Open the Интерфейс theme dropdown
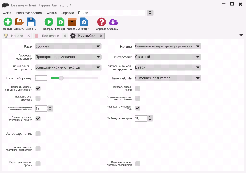 coord(168,57)
